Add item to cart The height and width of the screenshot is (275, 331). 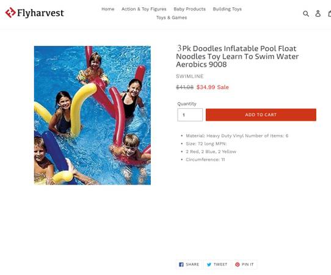point(261,115)
